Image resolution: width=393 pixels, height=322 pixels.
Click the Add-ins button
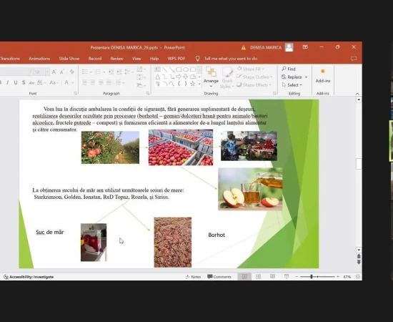(323, 76)
